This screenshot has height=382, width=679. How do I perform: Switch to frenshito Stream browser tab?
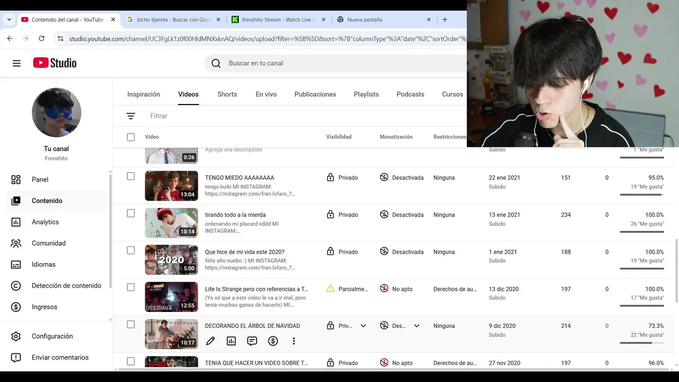click(x=278, y=20)
